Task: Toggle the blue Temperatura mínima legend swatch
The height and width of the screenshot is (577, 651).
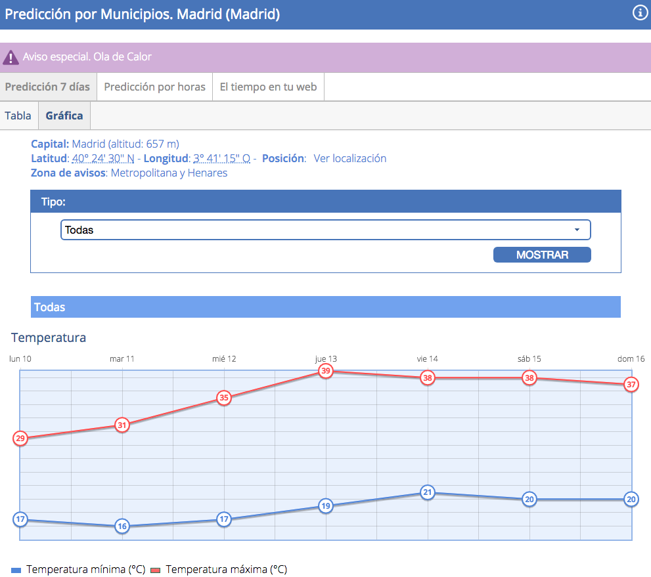Action: (16, 570)
